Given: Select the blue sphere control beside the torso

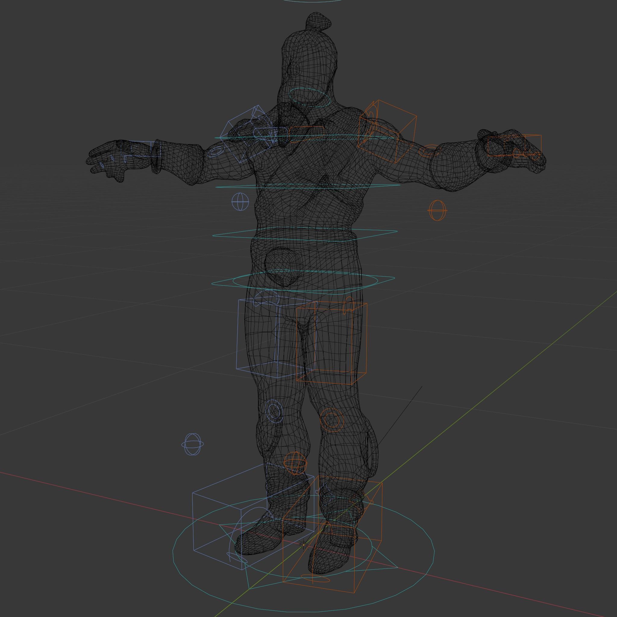Looking at the screenshot, I should click(x=240, y=202).
